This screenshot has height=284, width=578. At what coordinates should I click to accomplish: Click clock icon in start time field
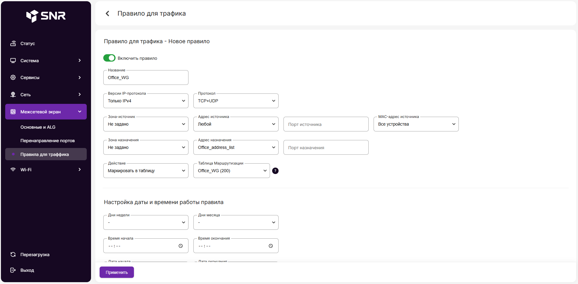point(181,246)
